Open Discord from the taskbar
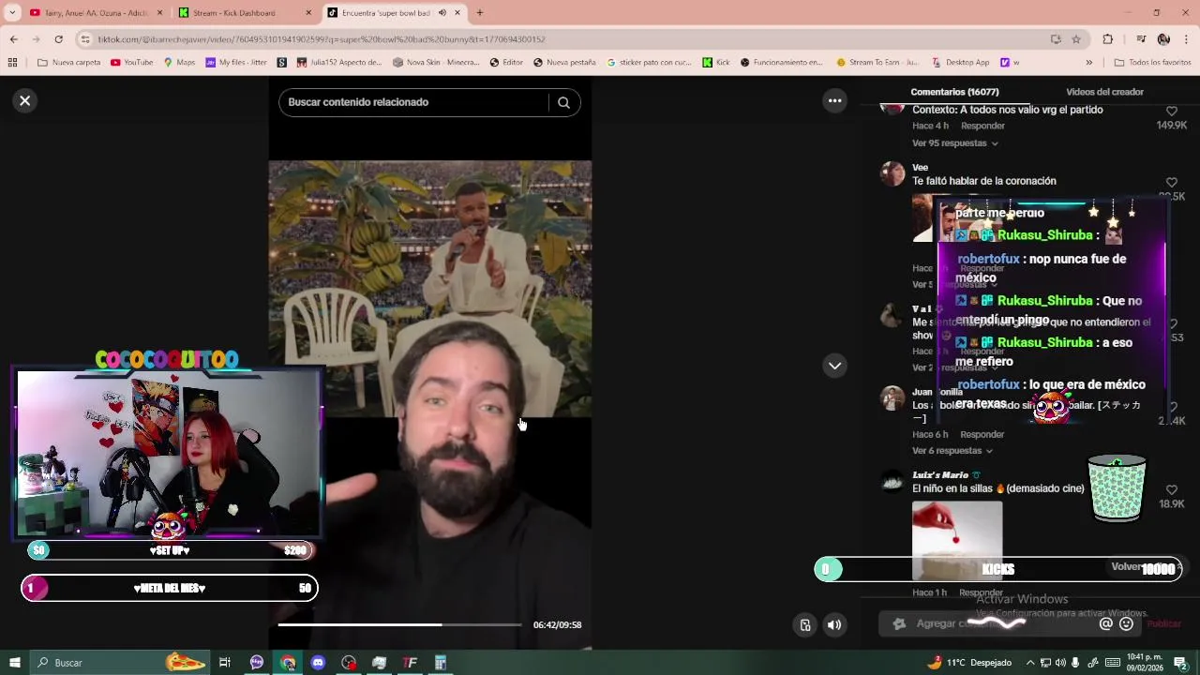 318,663
